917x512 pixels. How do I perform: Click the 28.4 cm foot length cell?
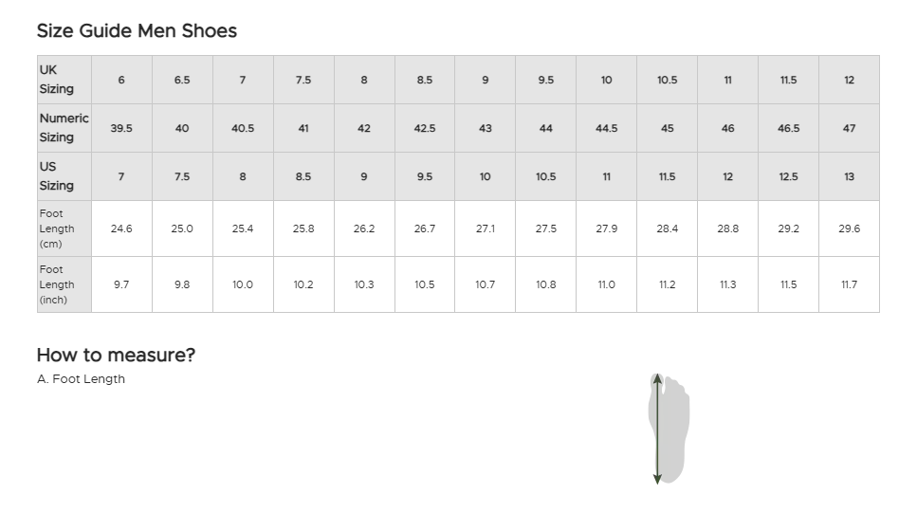tap(668, 229)
